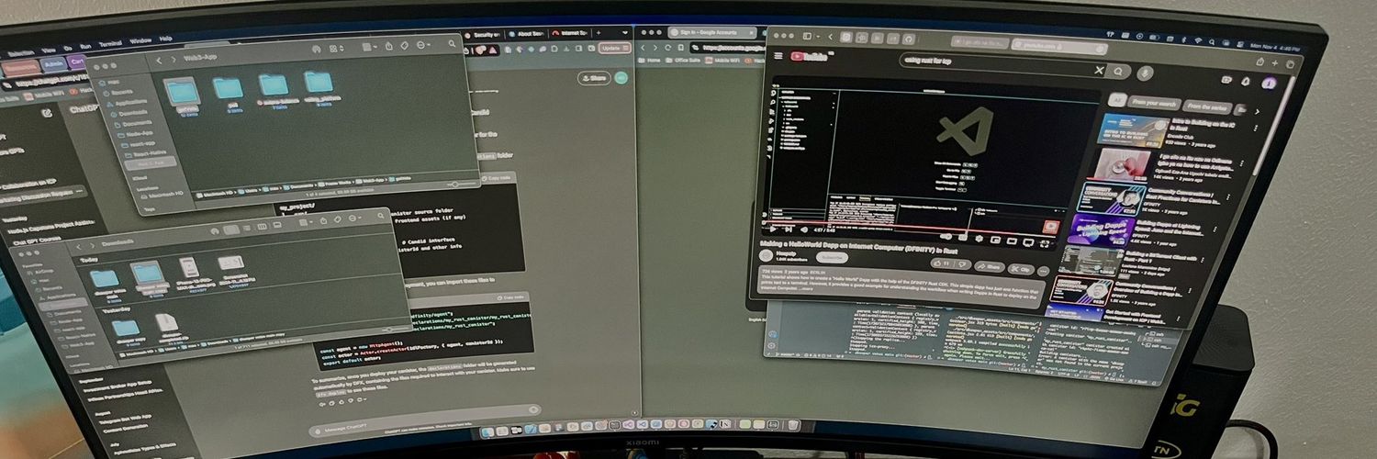
Task: Open the group-by dropdown in the Downloads Finder toolbar
Action: (306, 222)
